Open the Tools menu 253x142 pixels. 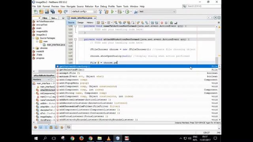tap(126, 6)
